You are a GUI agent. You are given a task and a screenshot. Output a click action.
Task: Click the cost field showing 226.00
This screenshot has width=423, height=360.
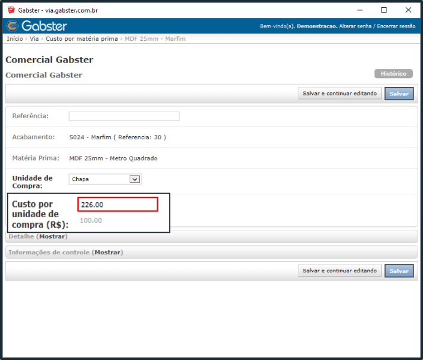pos(118,204)
